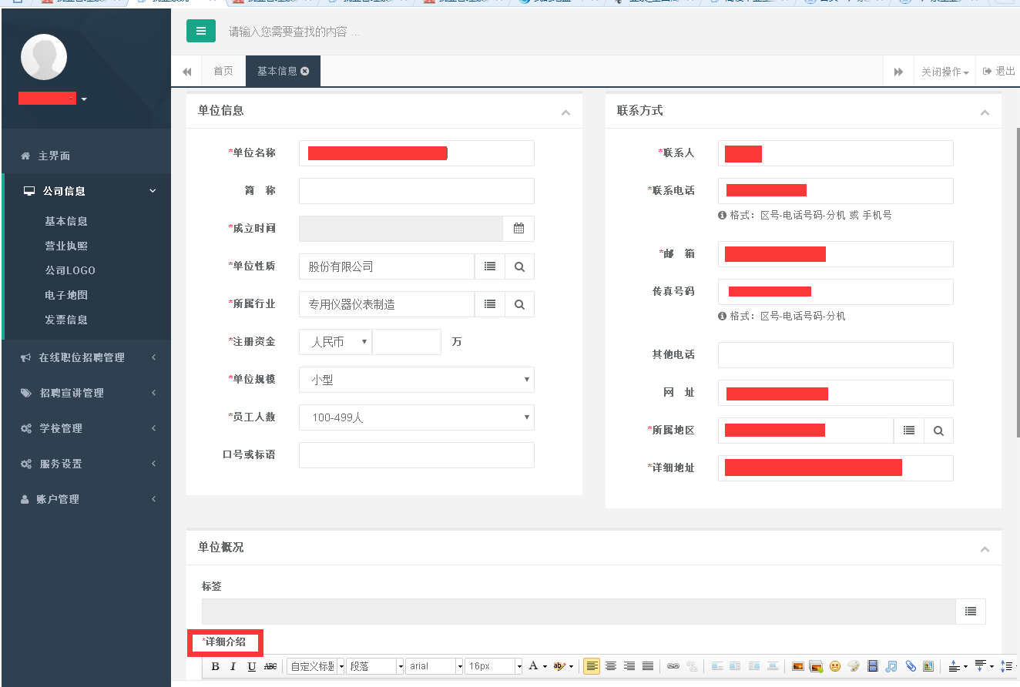Viewport: 1020px width, 687px height.
Task: Attach a file via the paperclip icon
Action: [x=910, y=666]
